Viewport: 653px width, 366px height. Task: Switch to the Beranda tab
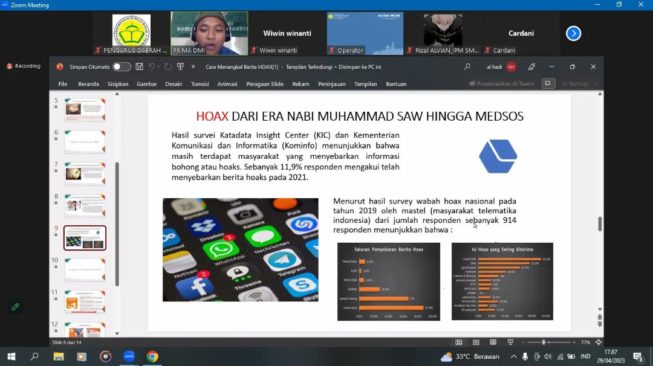click(88, 83)
